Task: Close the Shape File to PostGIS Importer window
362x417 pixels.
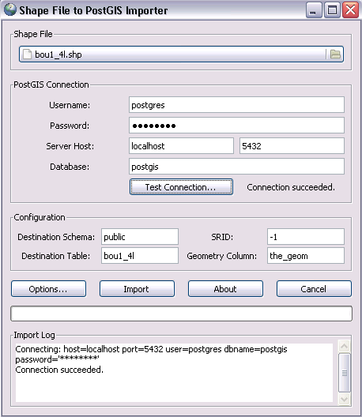Action: pos(350,10)
